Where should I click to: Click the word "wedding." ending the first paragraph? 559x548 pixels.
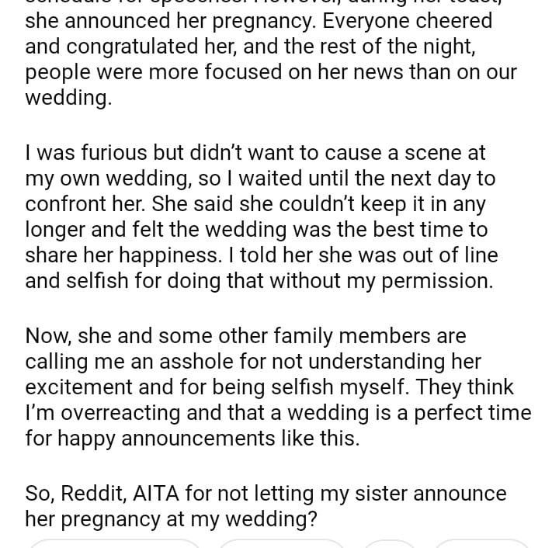point(68,98)
